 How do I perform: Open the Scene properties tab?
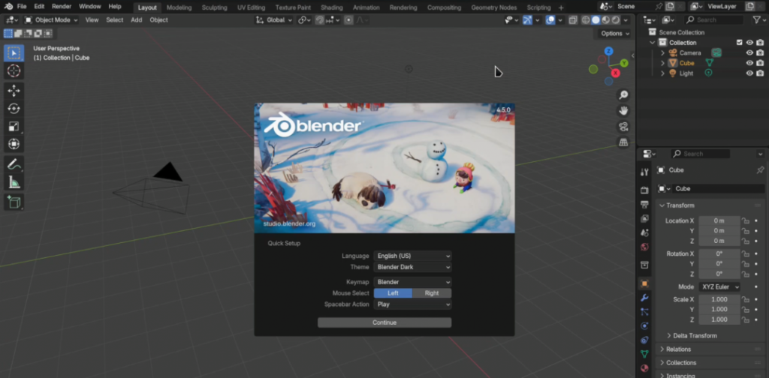point(644,232)
